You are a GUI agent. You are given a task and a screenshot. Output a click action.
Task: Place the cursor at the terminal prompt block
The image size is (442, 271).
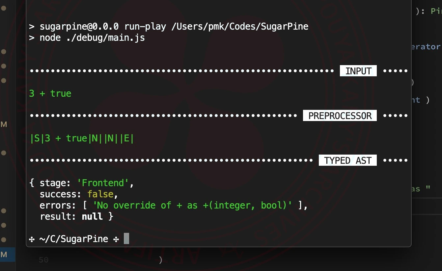[x=126, y=239]
